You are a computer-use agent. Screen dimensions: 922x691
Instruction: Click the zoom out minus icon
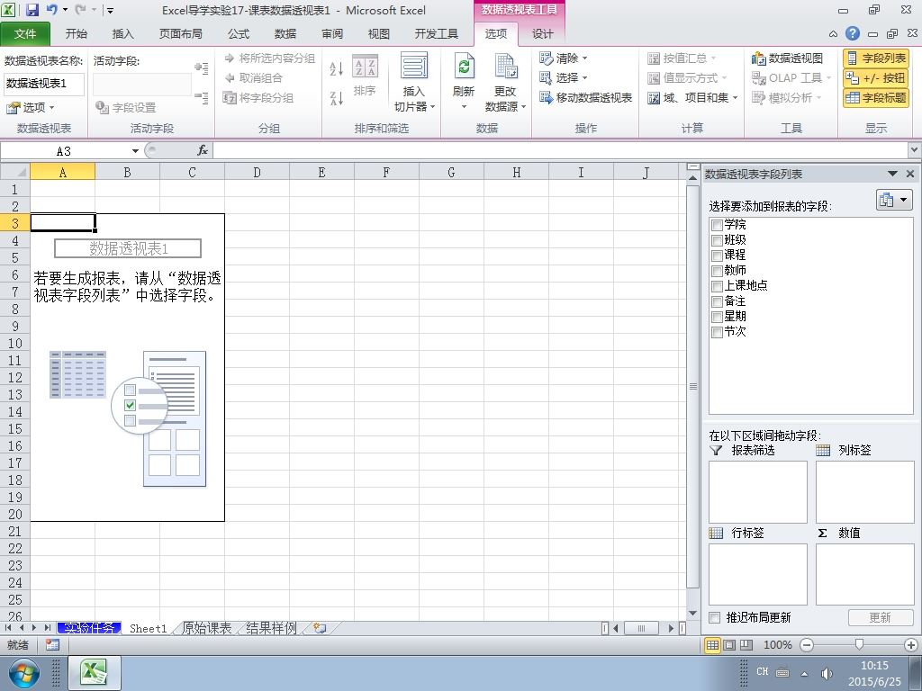[x=807, y=645]
